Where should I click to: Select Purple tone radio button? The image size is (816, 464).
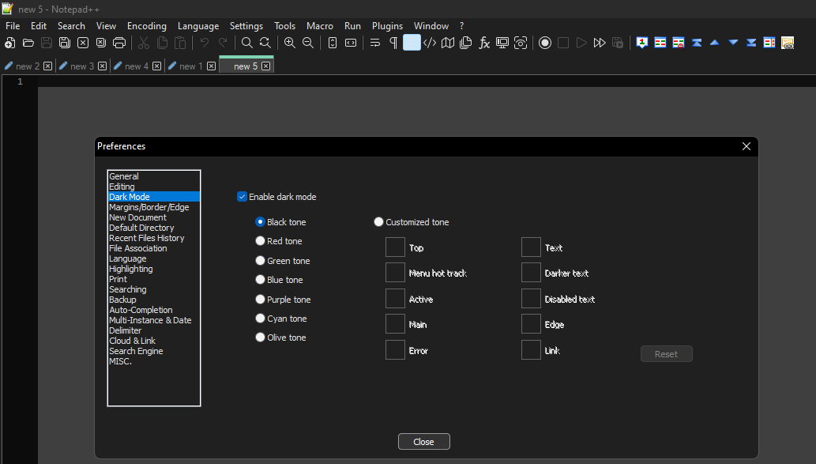click(x=260, y=300)
